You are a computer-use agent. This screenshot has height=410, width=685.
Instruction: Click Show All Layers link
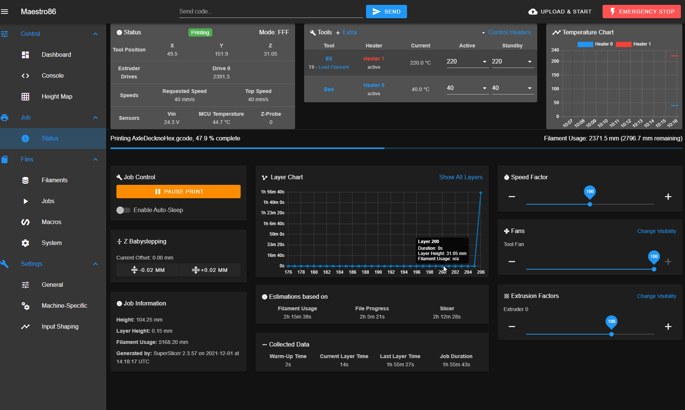461,177
